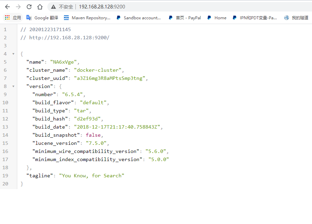Viewport: 312px width, 224px height.
Task: Reload the page with the refresh icon
Action: tap(29, 7)
